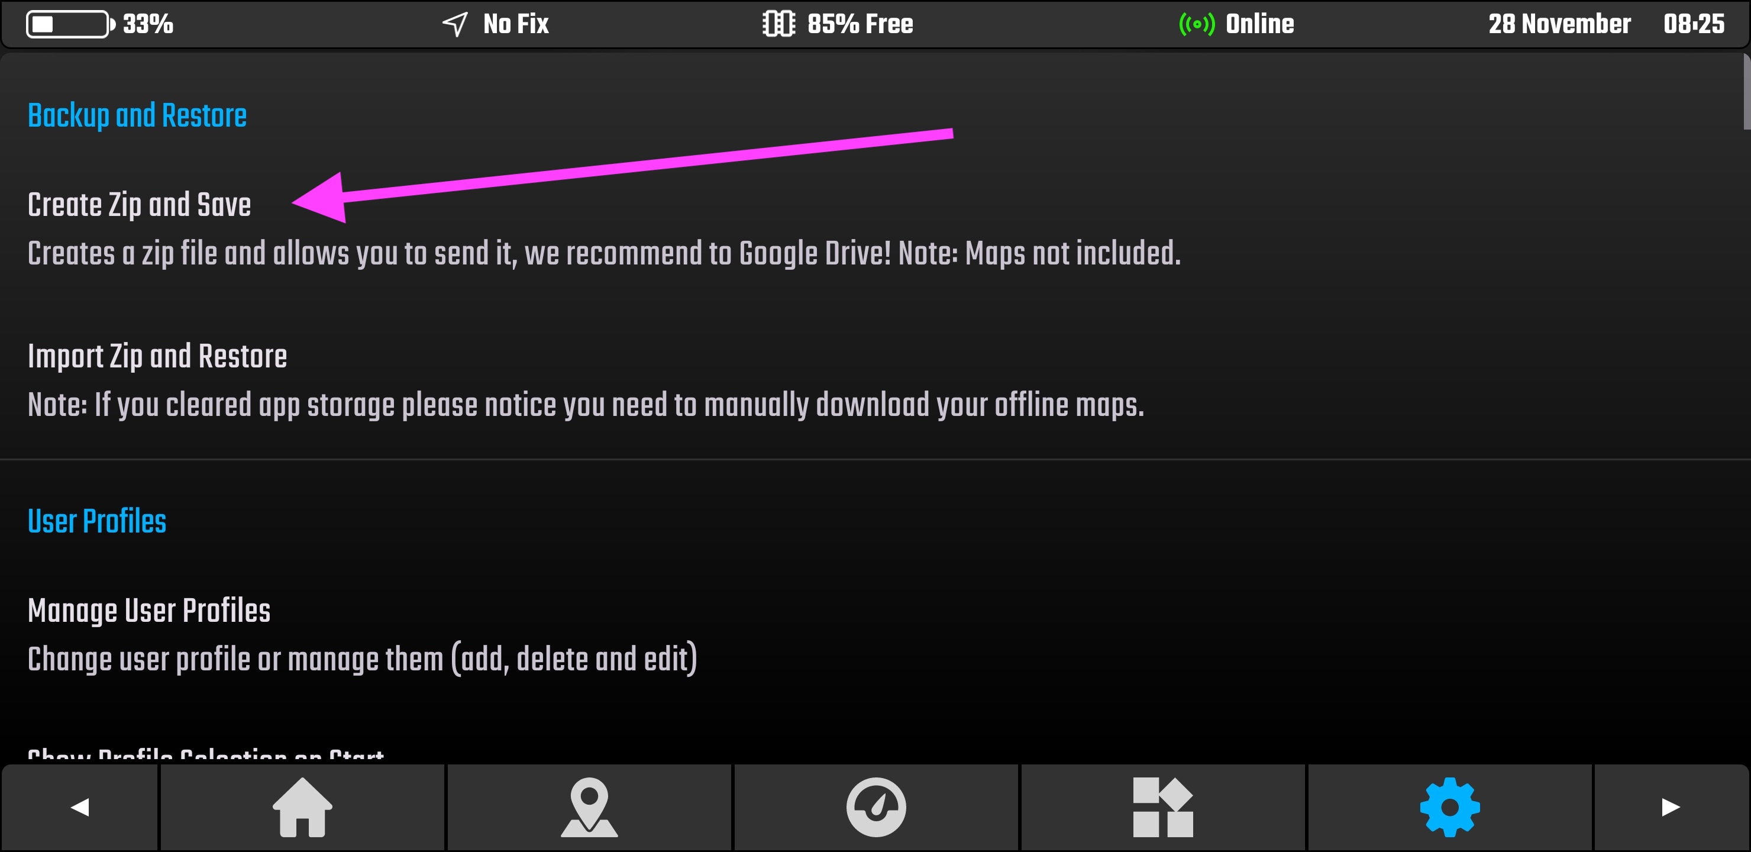Select the blue Settings gear icon
Viewport: 1751px width, 852px height.
[x=1450, y=807]
